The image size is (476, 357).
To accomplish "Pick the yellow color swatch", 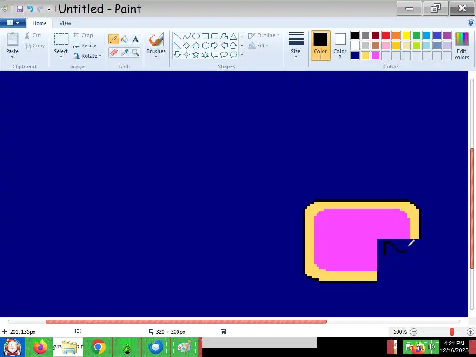I will pos(406,35).
